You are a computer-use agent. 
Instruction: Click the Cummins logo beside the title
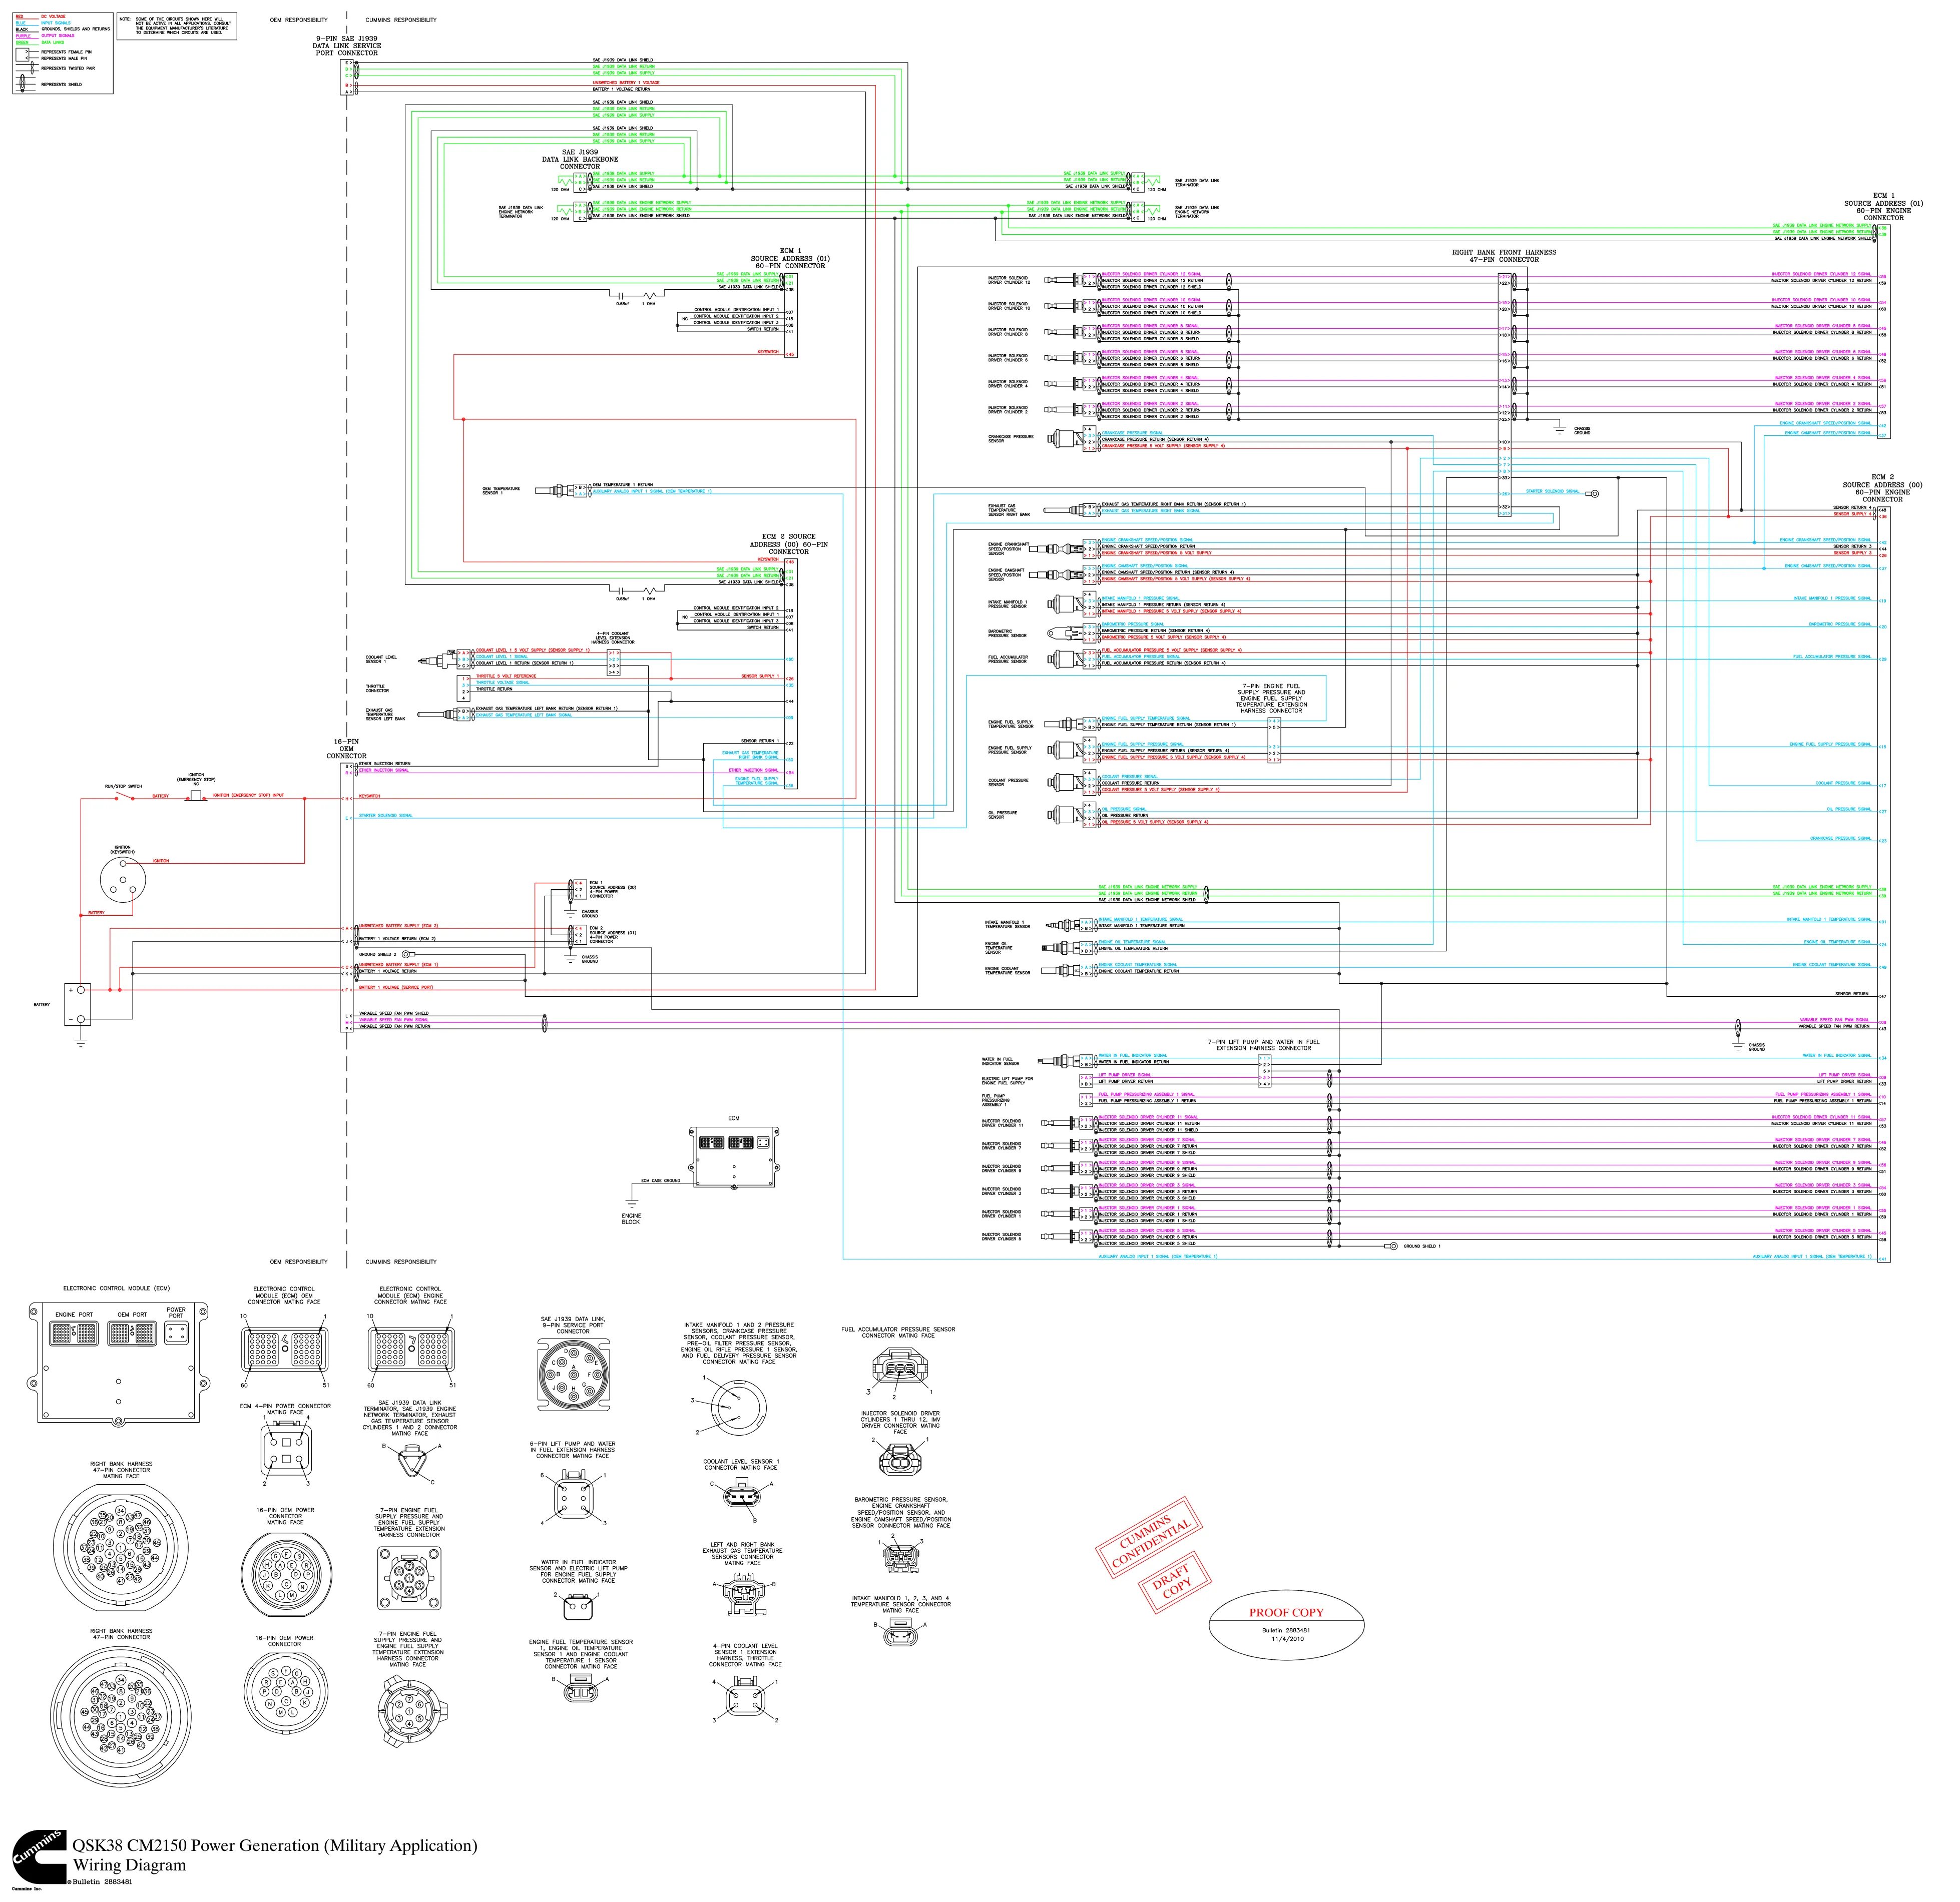coord(38,1856)
